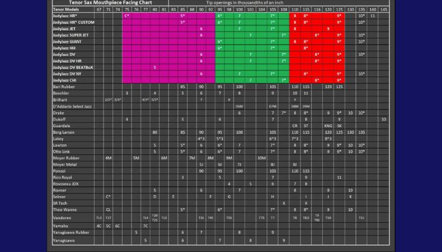Click the '11' cell in Rico Royal row

tap(340, 178)
